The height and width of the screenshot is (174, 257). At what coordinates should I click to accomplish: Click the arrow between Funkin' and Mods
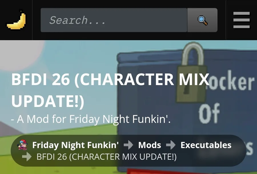[128, 145]
